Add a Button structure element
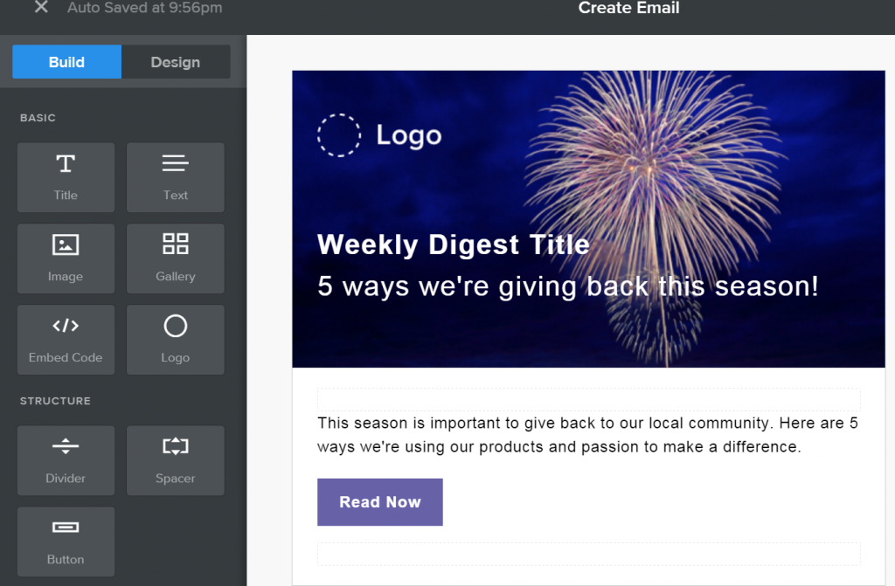The image size is (895, 586). click(x=66, y=541)
